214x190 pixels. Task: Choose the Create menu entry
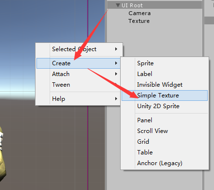(x=78, y=63)
